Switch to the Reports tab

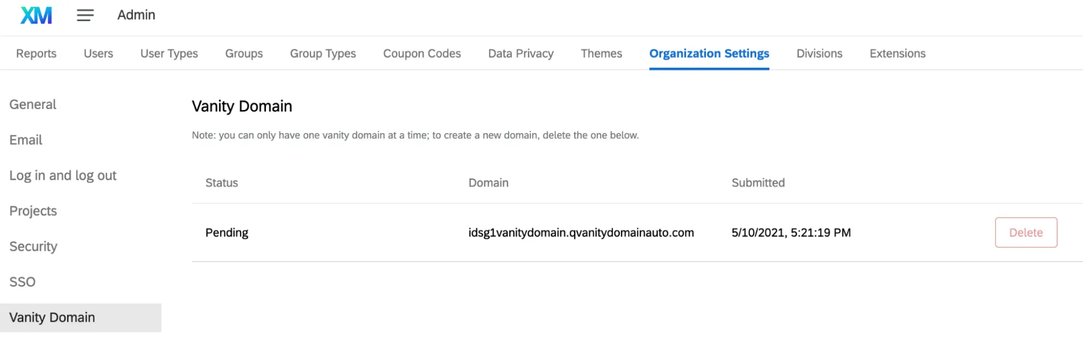pyautogui.click(x=36, y=54)
